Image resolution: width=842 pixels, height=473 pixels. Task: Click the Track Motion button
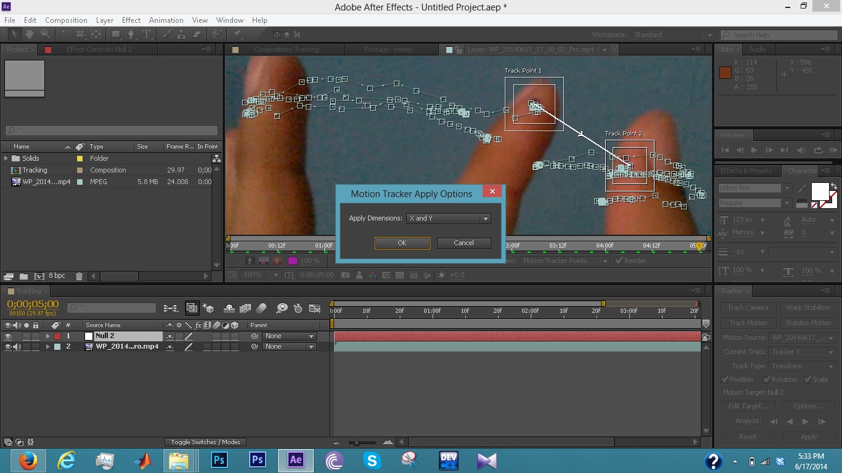coord(748,323)
